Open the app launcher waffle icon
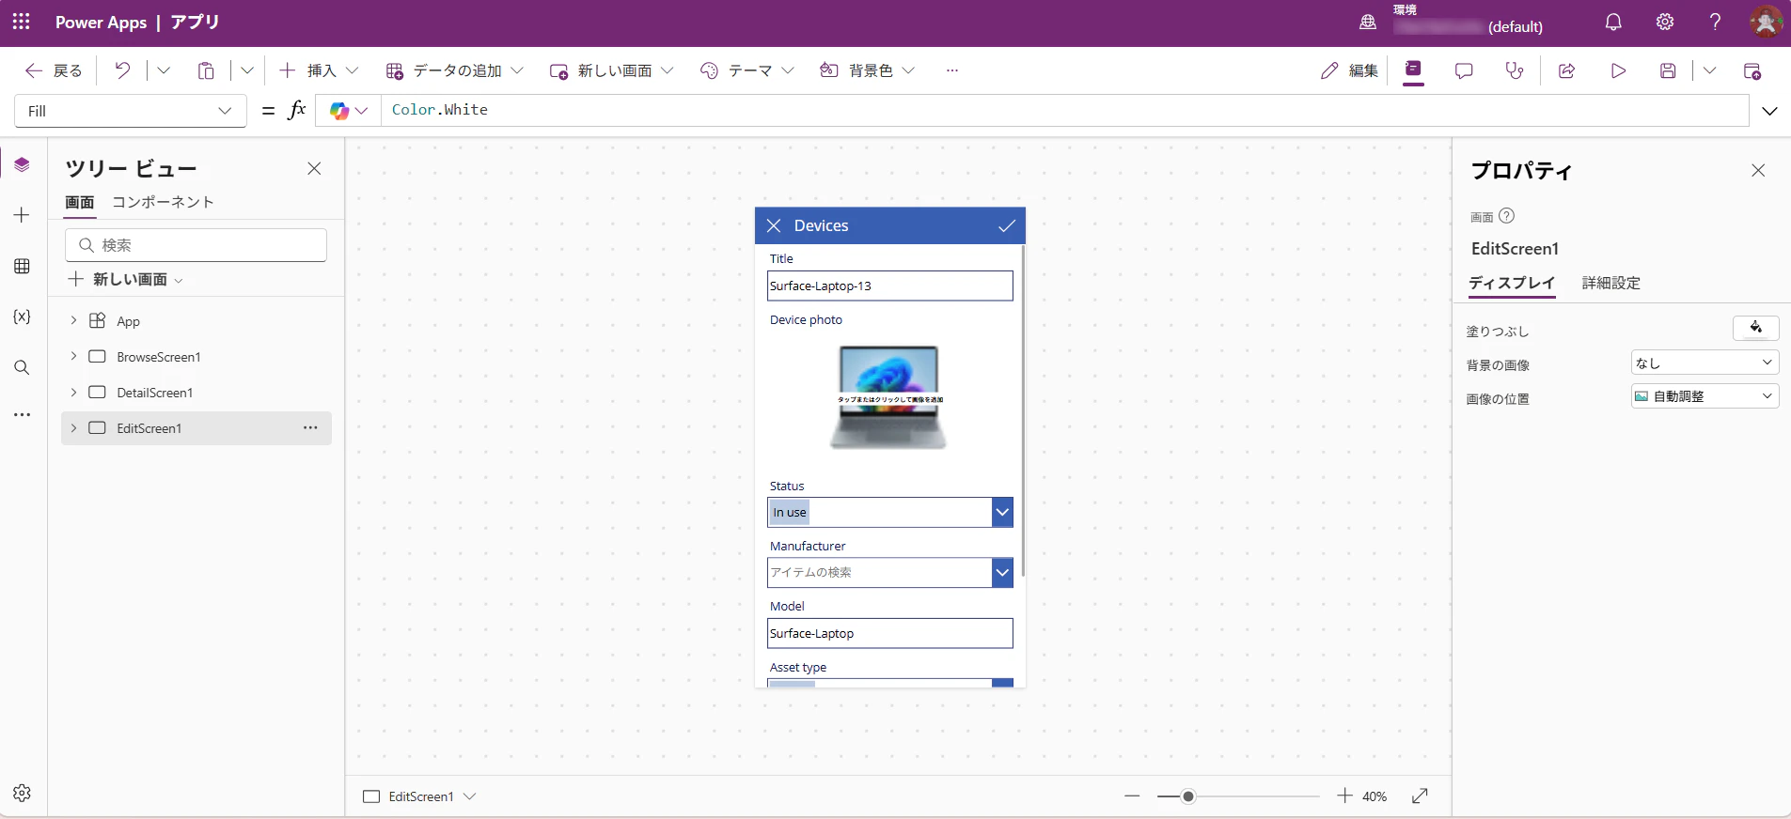Screen dimensions: 1791x819 (21, 22)
